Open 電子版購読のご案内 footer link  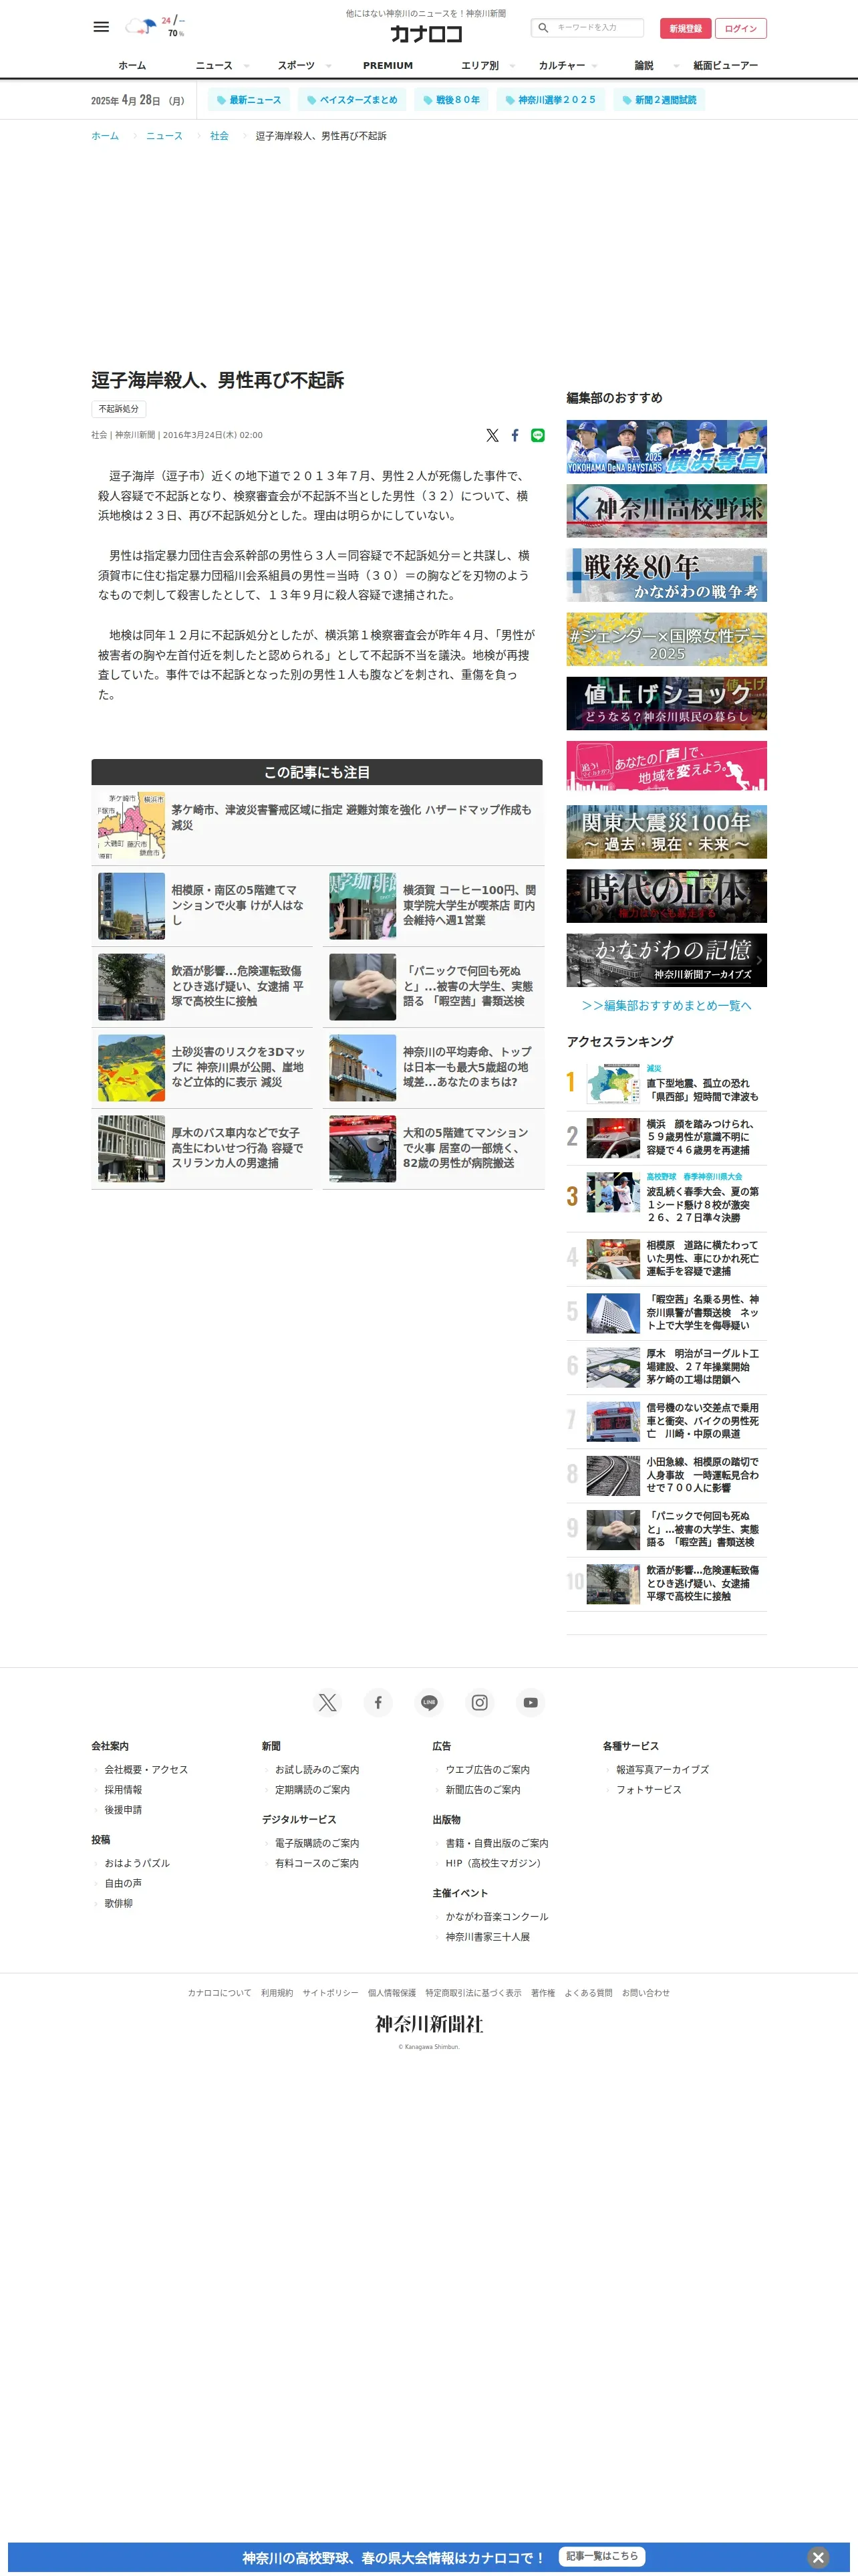pyautogui.click(x=317, y=1842)
